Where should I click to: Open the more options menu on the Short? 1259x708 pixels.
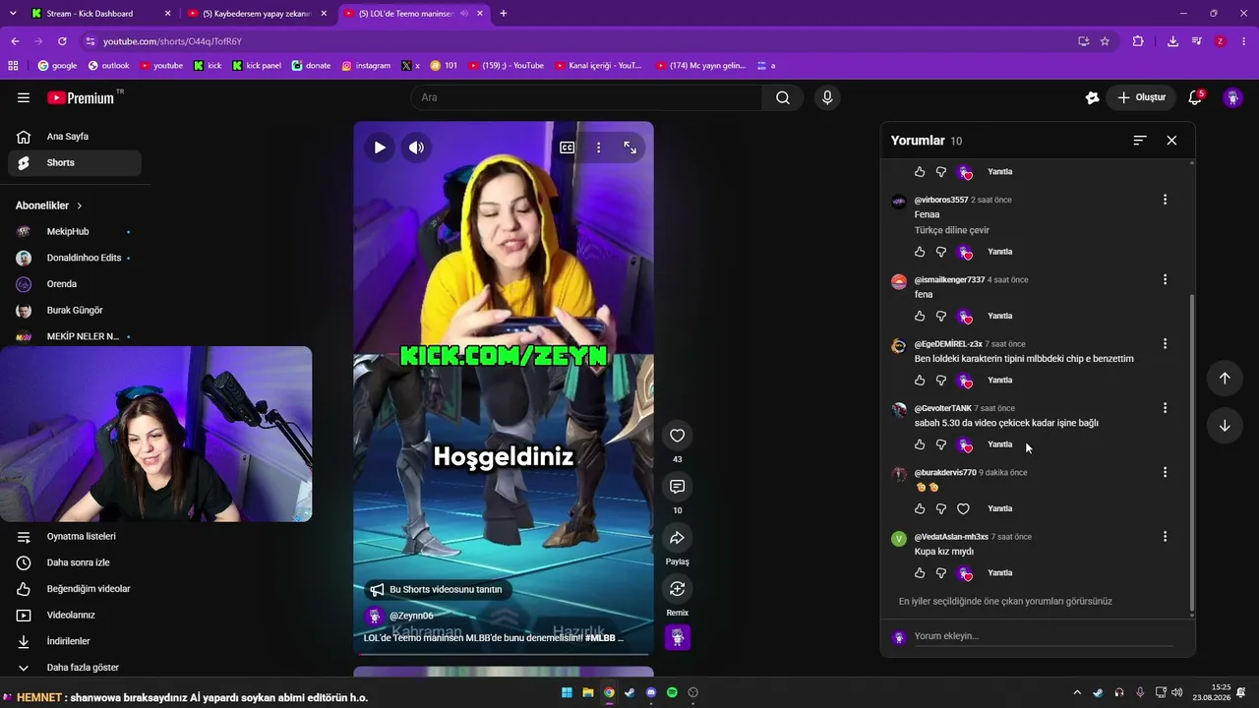[x=599, y=147]
